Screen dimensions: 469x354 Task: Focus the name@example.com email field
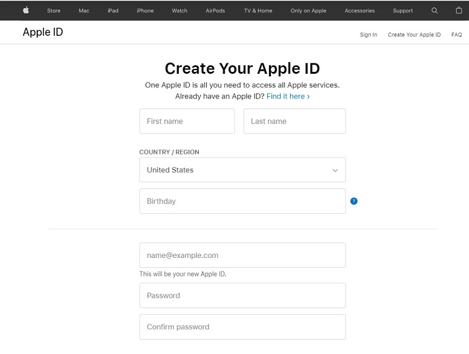(242, 255)
